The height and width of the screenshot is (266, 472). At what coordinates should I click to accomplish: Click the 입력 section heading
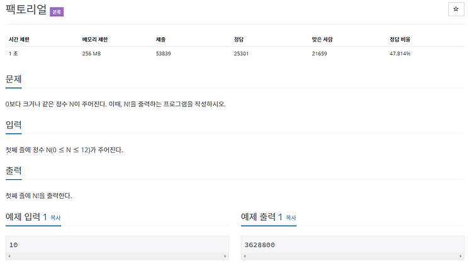tap(14, 125)
